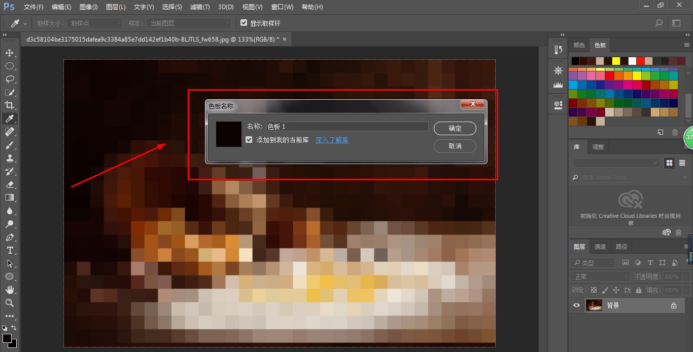The width and height of the screenshot is (693, 352).
Task: Open the 样本 dropdown
Action: point(188,23)
